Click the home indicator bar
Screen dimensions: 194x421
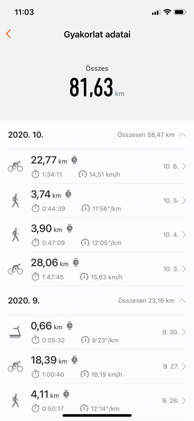click(x=97, y=415)
